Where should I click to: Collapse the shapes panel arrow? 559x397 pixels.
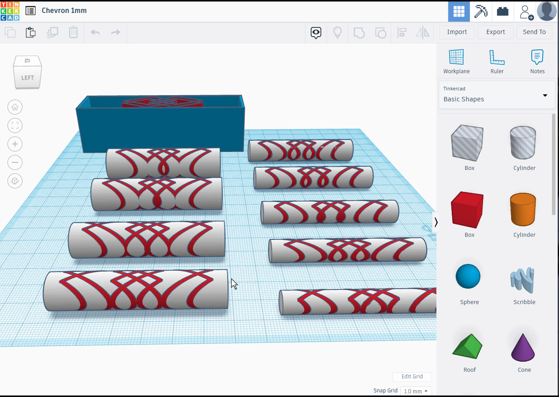tap(436, 222)
